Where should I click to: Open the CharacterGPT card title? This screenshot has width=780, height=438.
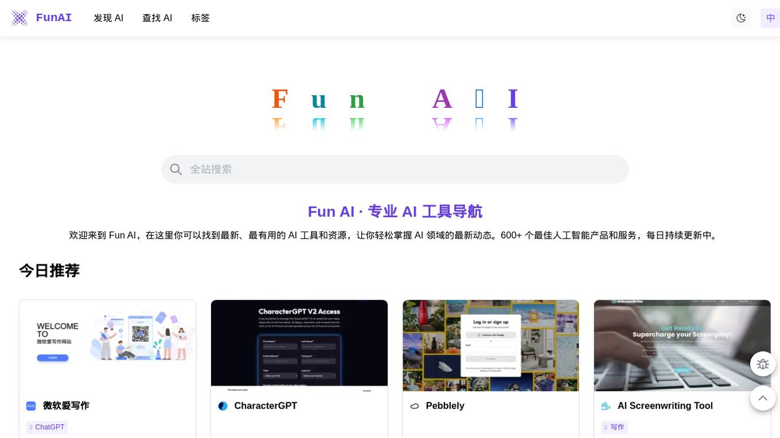(x=266, y=406)
